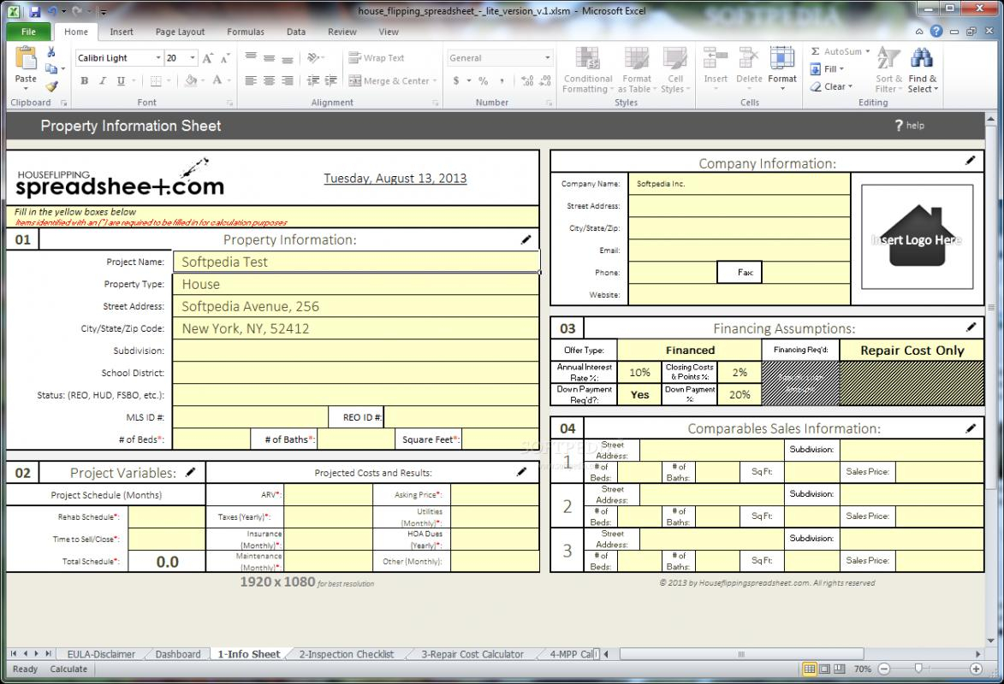Open the AutoSum dropdown arrow
This screenshot has width=1004, height=684.
coord(868,52)
